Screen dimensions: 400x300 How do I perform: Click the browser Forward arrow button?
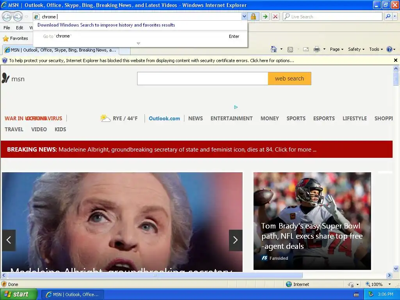tap(18, 16)
